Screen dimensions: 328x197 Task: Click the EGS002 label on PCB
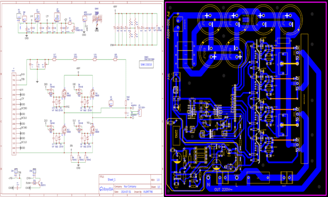[x=232, y=103]
